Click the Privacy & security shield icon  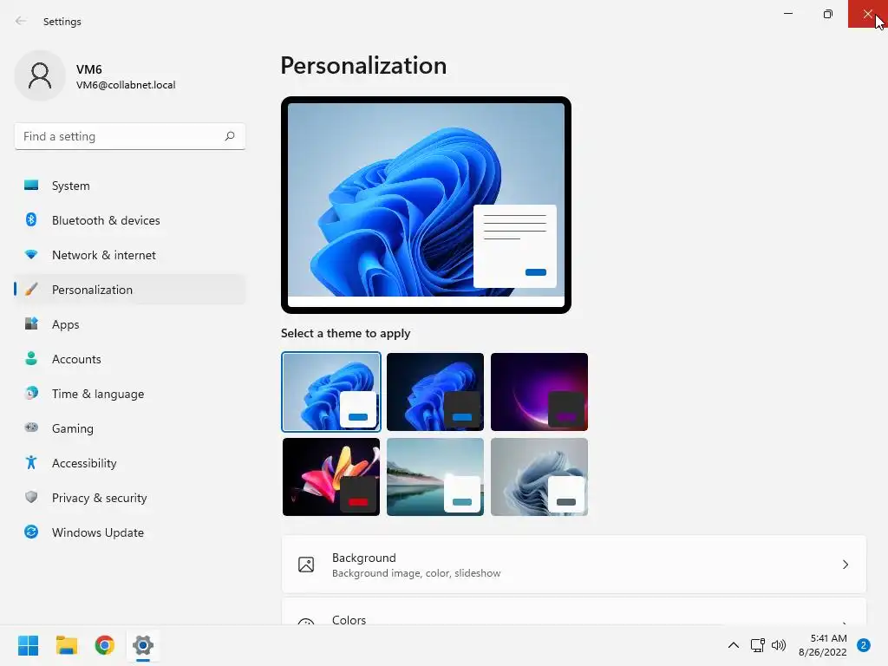[31, 497]
